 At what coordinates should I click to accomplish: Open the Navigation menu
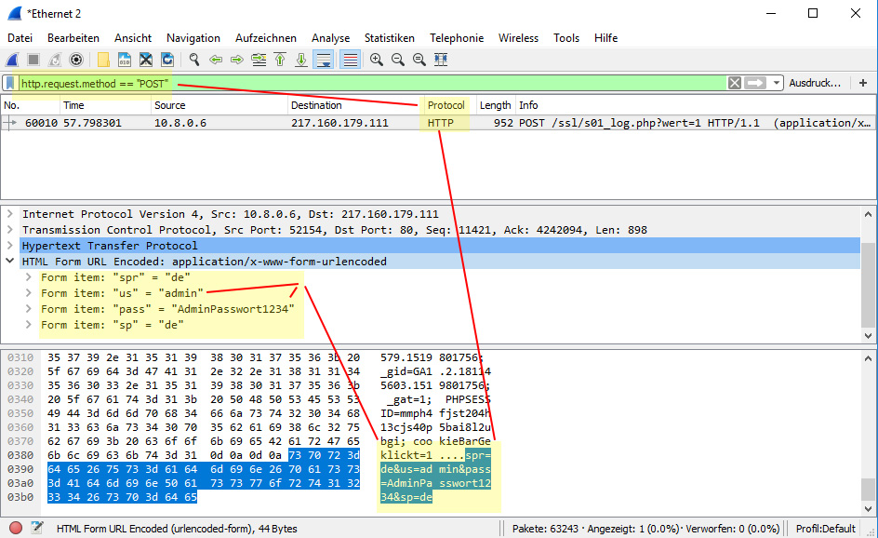(193, 38)
